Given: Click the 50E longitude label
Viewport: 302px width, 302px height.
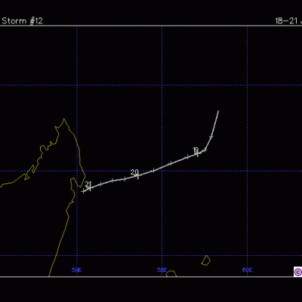Looking at the screenshot, I should pos(76,270).
